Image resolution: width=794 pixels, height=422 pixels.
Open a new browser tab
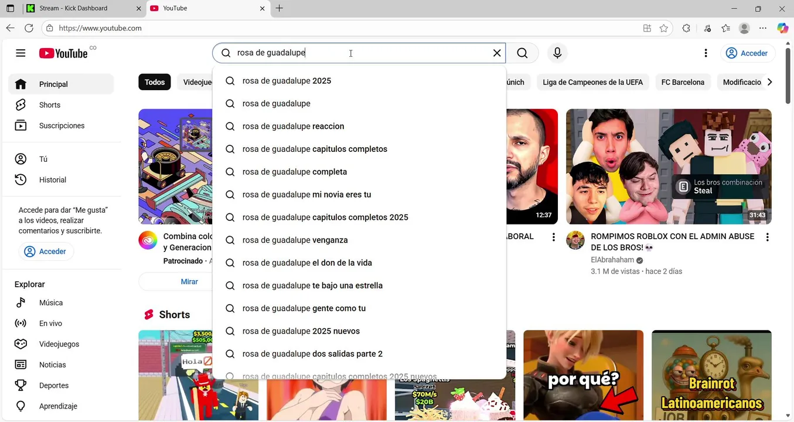[280, 8]
